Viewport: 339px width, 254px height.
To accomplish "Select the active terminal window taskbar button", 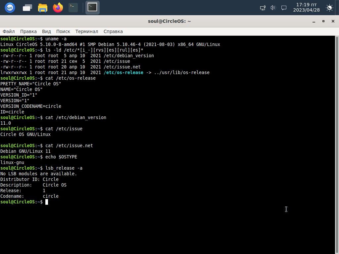I will pyautogui.click(x=93, y=8).
